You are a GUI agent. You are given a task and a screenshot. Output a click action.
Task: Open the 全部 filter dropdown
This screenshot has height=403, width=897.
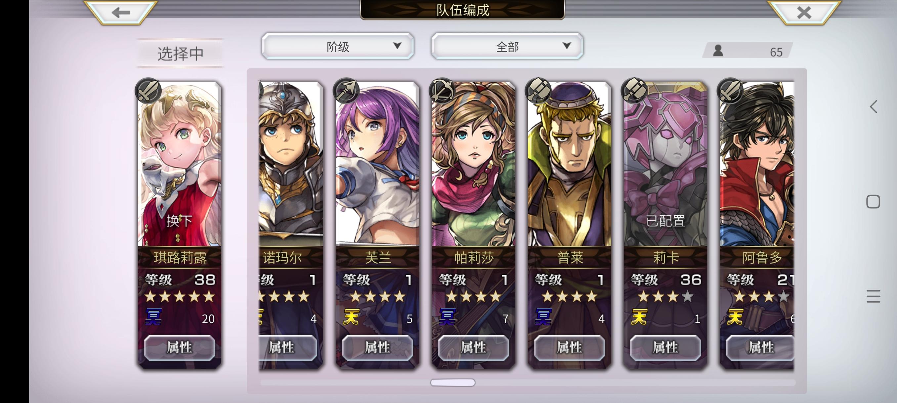(x=507, y=46)
